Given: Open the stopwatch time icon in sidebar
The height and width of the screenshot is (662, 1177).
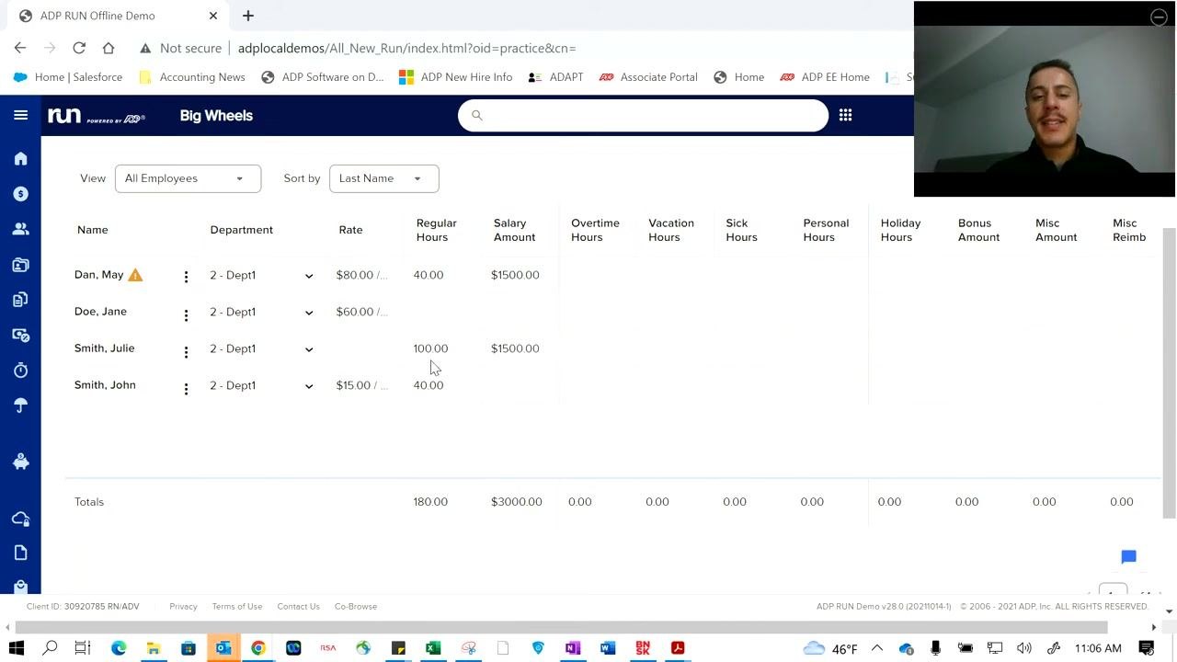Looking at the screenshot, I should pyautogui.click(x=21, y=371).
